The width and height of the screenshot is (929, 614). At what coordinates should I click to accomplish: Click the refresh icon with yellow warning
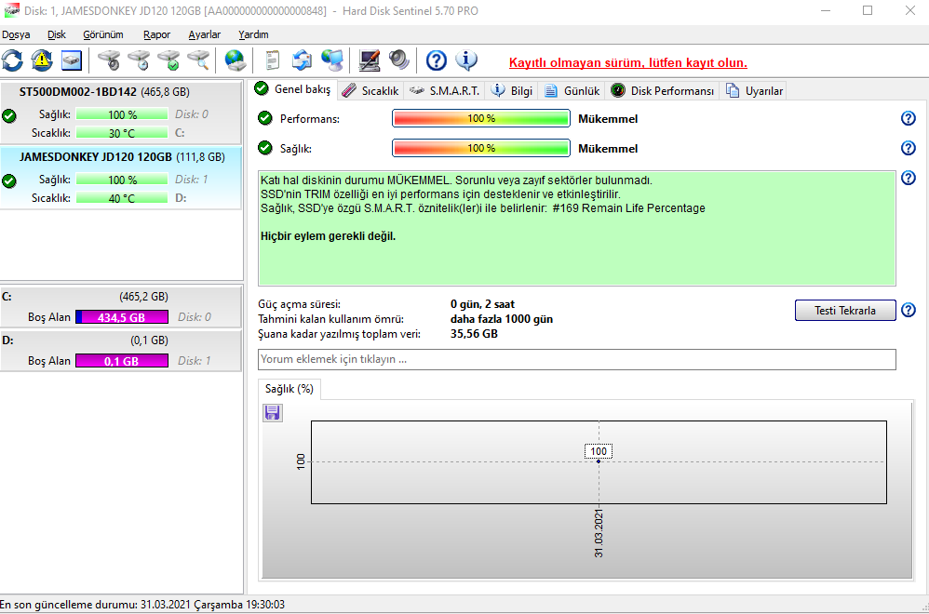point(42,60)
